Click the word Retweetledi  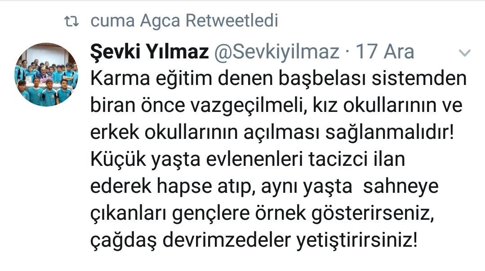231,20
